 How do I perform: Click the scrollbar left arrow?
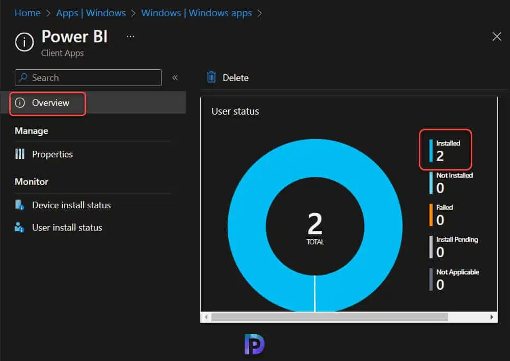click(x=206, y=317)
